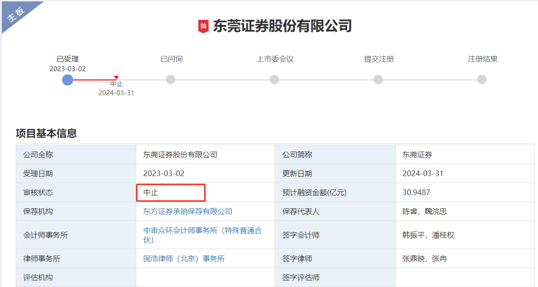Click the 上市委会议 progress node
Viewport: 538px width, 287px height.
tap(274, 79)
